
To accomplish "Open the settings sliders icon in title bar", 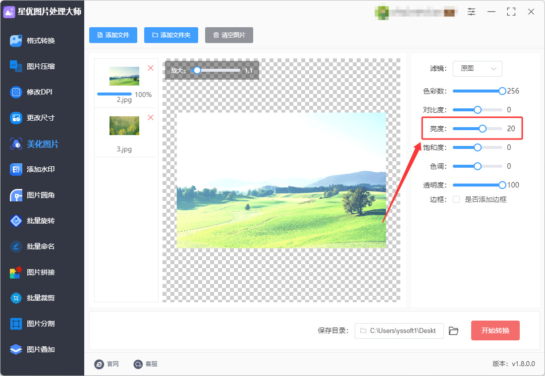I will click(x=471, y=12).
